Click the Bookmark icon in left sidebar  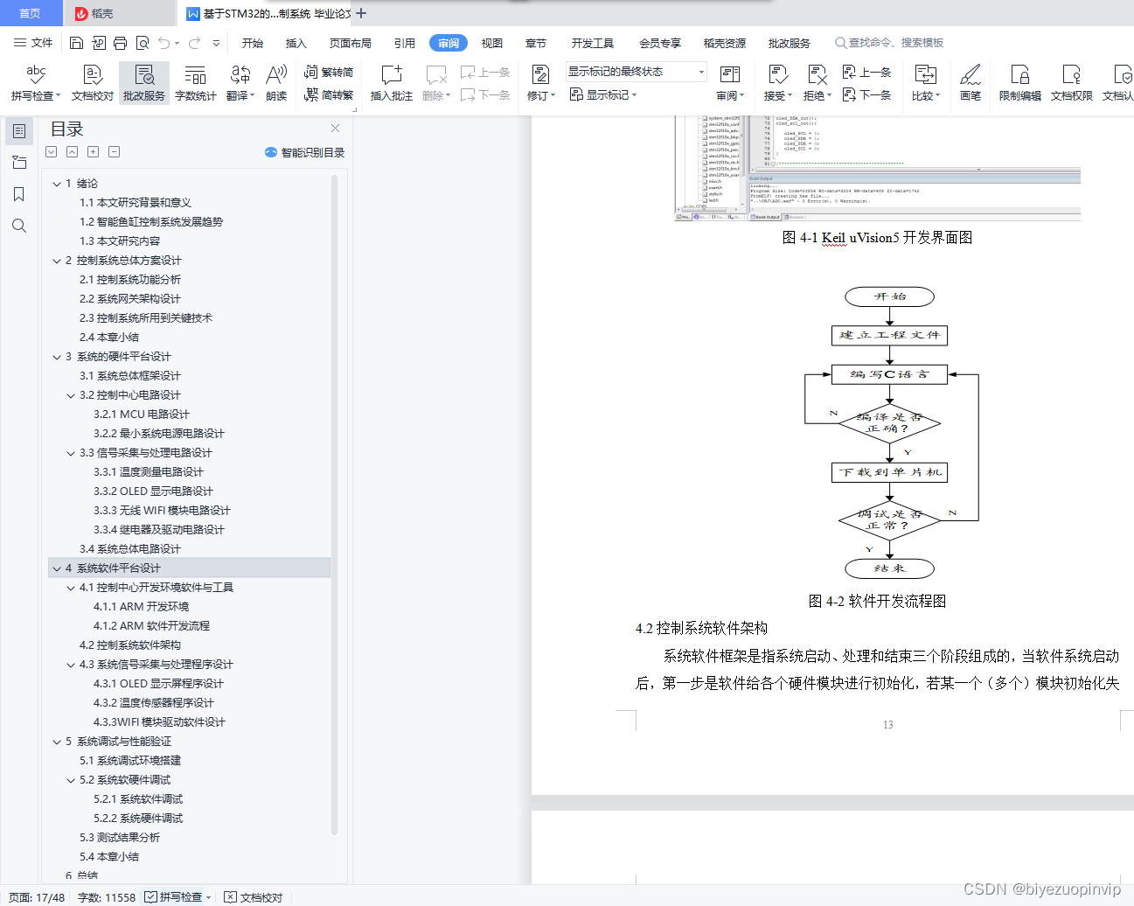pyautogui.click(x=18, y=194)
